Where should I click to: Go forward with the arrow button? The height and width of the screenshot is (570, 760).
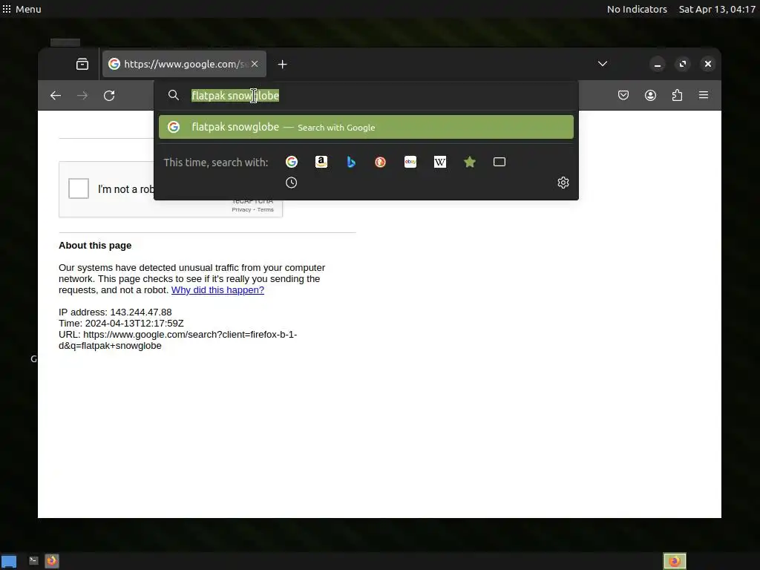[82, 96]
